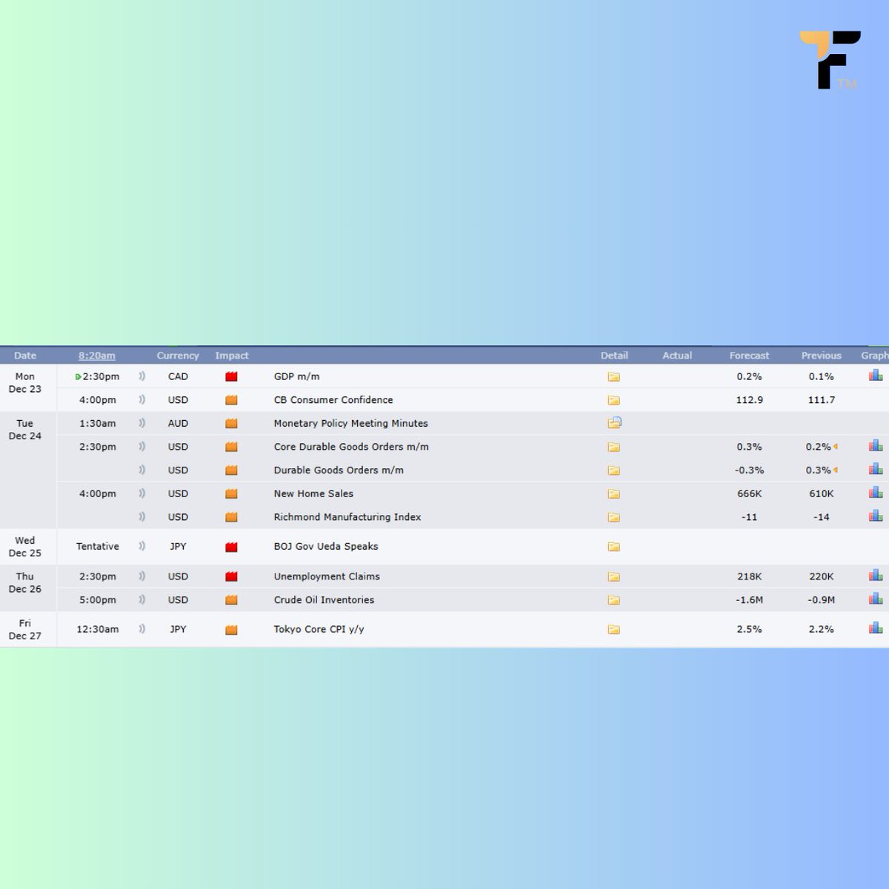889x889 pixels.
Task: Show graph for Richmond Manufacturing Index
Action: (x=876, y=516)
